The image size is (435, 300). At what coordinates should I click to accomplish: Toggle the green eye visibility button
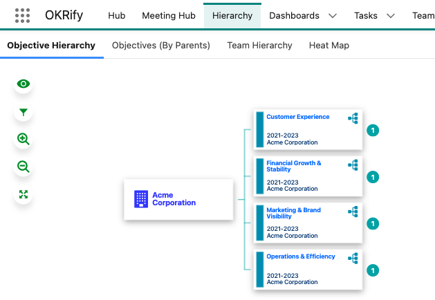pyautogui.click(x=24, y=84)
